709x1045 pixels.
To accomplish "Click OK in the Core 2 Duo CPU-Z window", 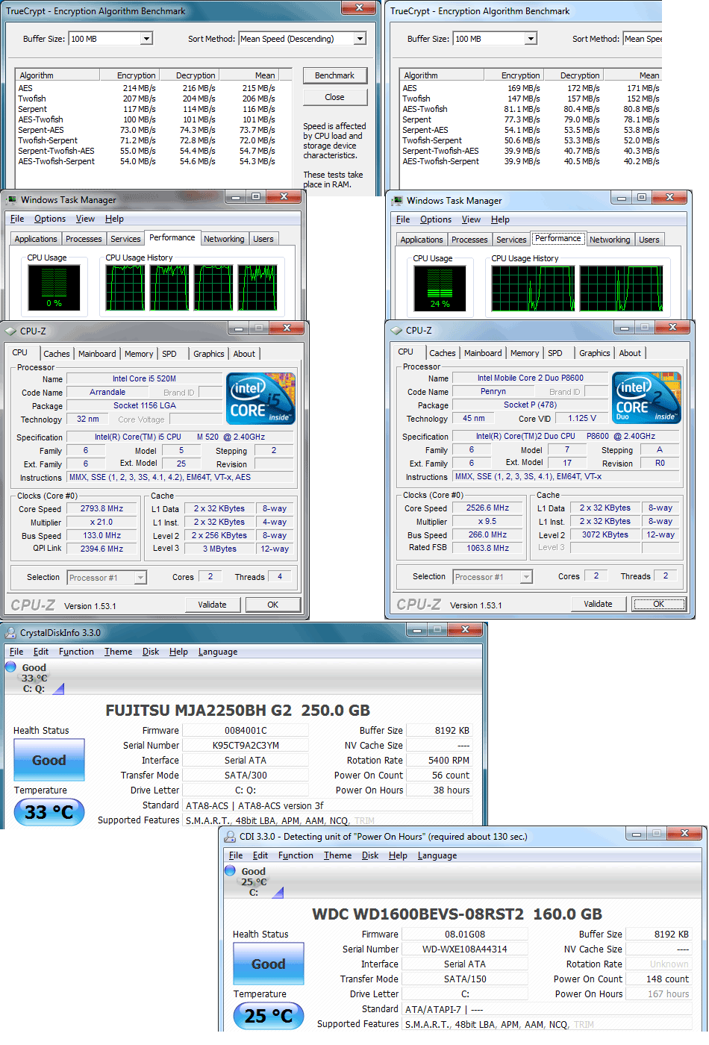I will pos(659,604).
